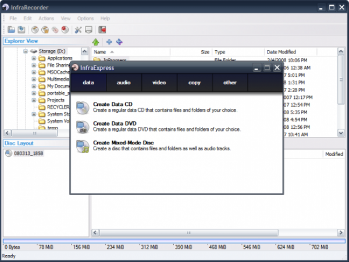Choose Create Data CD option

click(x=156, y=107)
